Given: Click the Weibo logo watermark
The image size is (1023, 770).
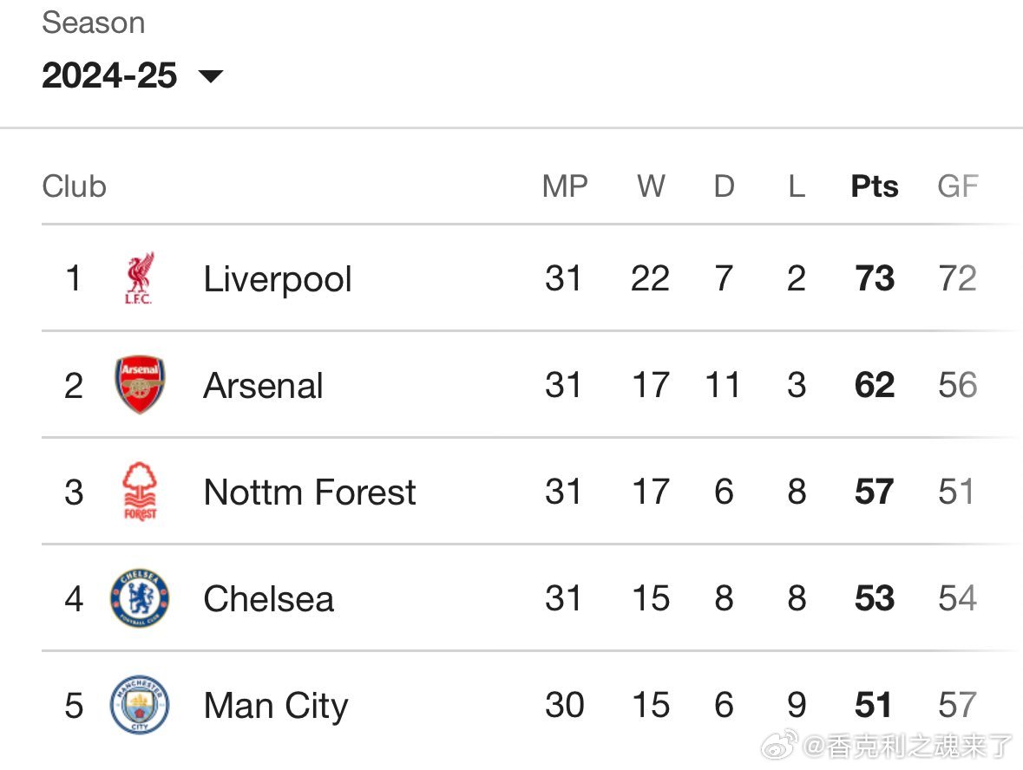Looking at the screenshot, I should coord(780,745).
